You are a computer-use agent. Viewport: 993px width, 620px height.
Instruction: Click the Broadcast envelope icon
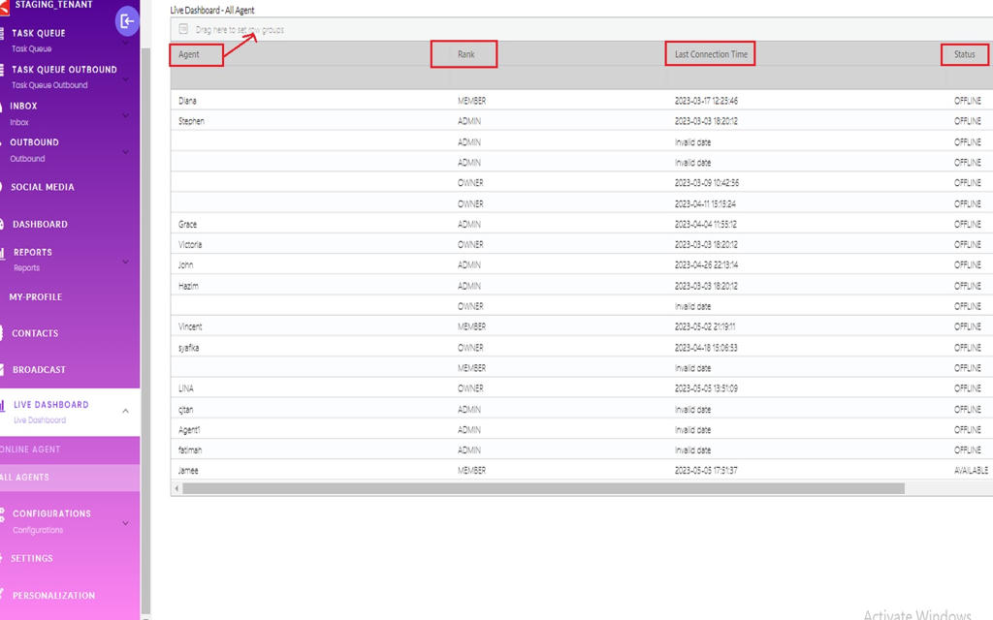click(x=3, y=370)
